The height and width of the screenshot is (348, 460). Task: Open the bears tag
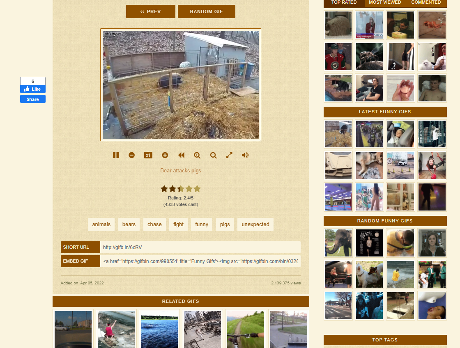point(129,224)
